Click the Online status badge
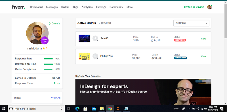 54,24
